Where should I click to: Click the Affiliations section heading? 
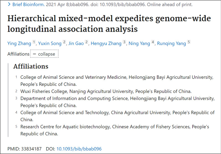[31, 66]
